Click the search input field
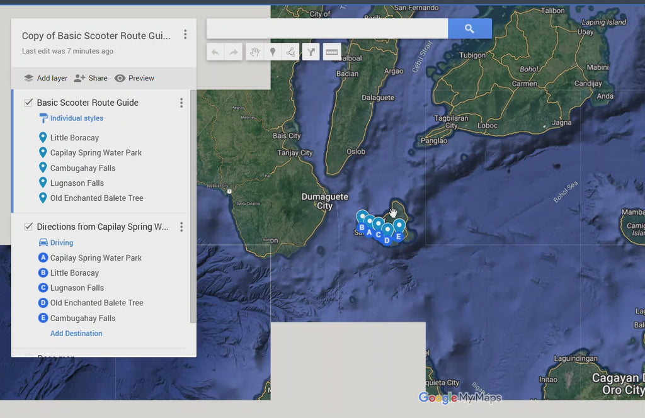Image resolution: width=645 pixels, height=418 pixels. coord(327,28)
